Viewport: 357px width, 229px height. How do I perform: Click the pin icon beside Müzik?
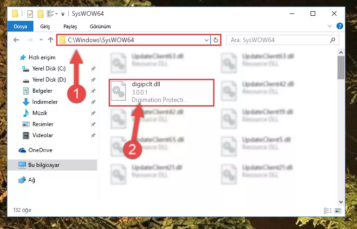click(93, 113)
